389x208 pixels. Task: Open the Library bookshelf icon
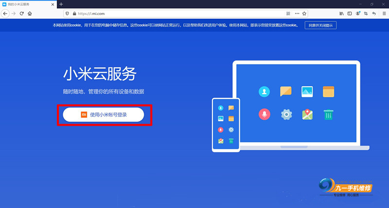tap(342, 14)
